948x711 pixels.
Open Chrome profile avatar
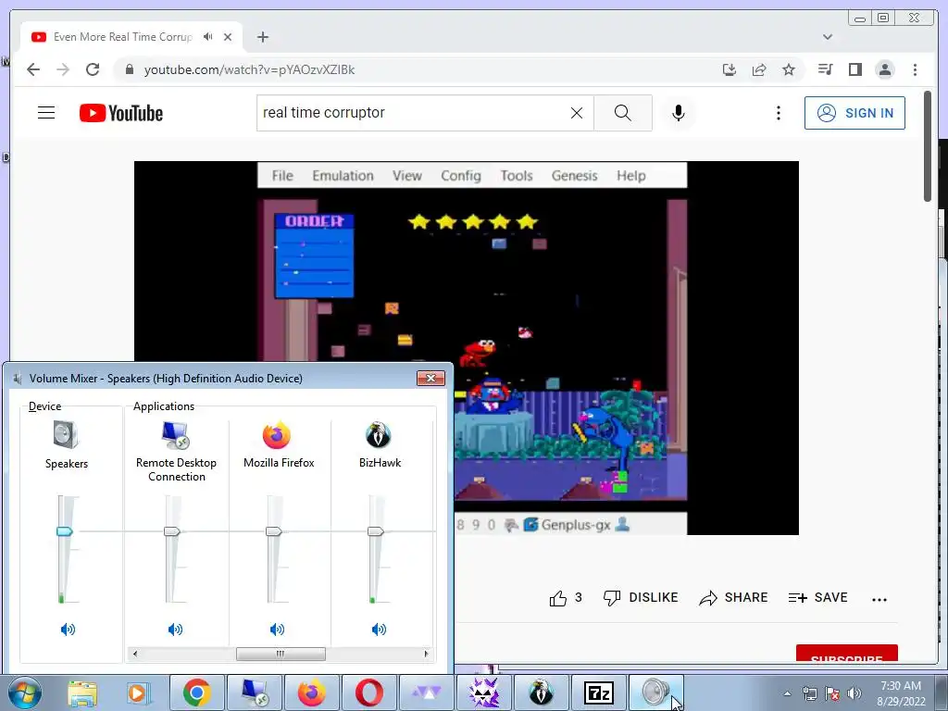pyautogui.click(x=884, y=69)
